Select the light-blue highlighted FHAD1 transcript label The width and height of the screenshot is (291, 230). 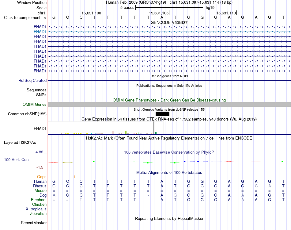[x=40, y=32]
